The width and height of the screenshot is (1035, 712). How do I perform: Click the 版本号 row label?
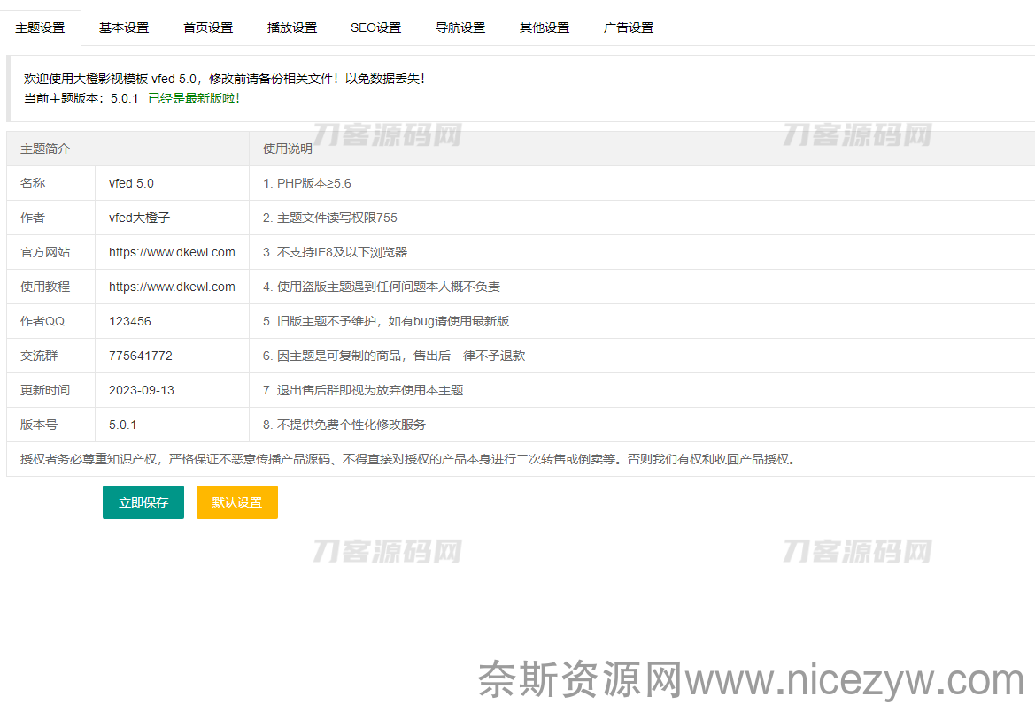39,425
